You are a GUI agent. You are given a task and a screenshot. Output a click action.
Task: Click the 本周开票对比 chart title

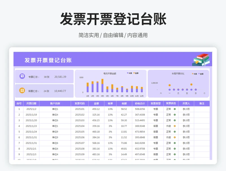click(178, 74)
